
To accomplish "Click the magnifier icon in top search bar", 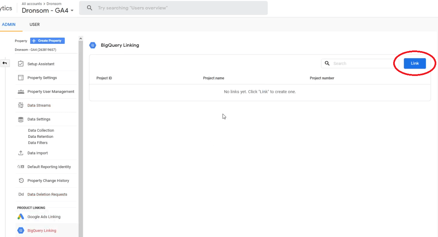I will pyautogui.click(x=89, y=8).
